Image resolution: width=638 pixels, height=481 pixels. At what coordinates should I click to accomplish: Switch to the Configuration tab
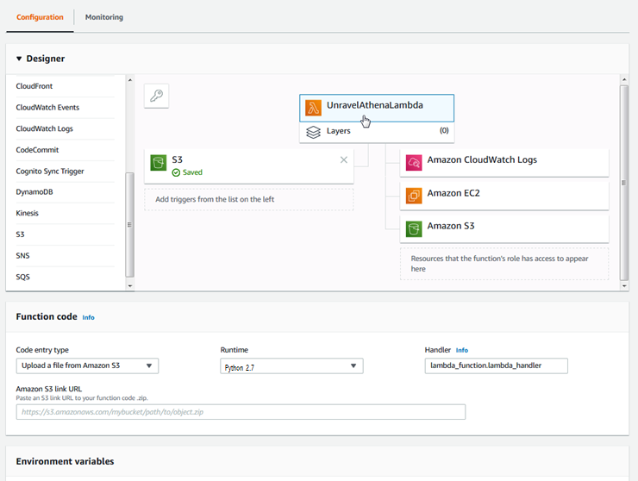tap(40, 17)
